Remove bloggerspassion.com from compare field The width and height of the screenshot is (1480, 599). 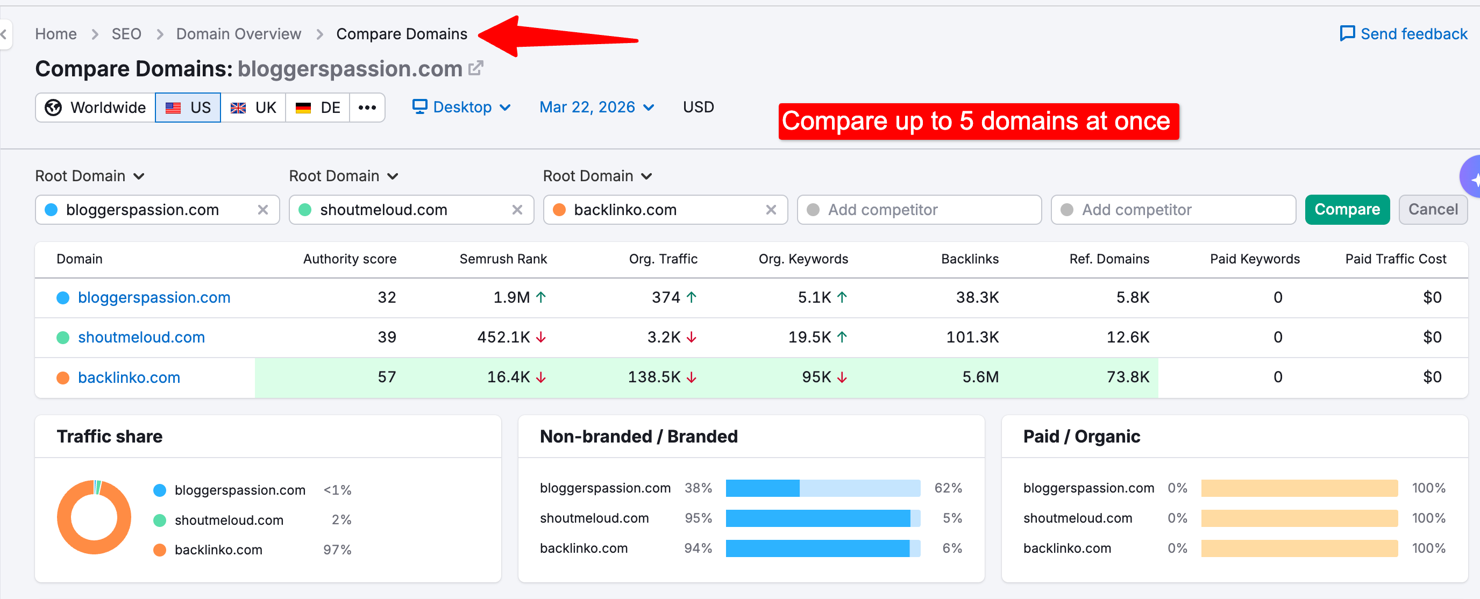(x=263, y=210)
